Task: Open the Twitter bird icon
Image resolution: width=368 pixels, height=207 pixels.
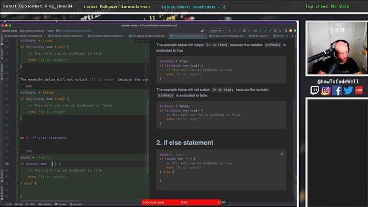Action: [x=348, y=90]
